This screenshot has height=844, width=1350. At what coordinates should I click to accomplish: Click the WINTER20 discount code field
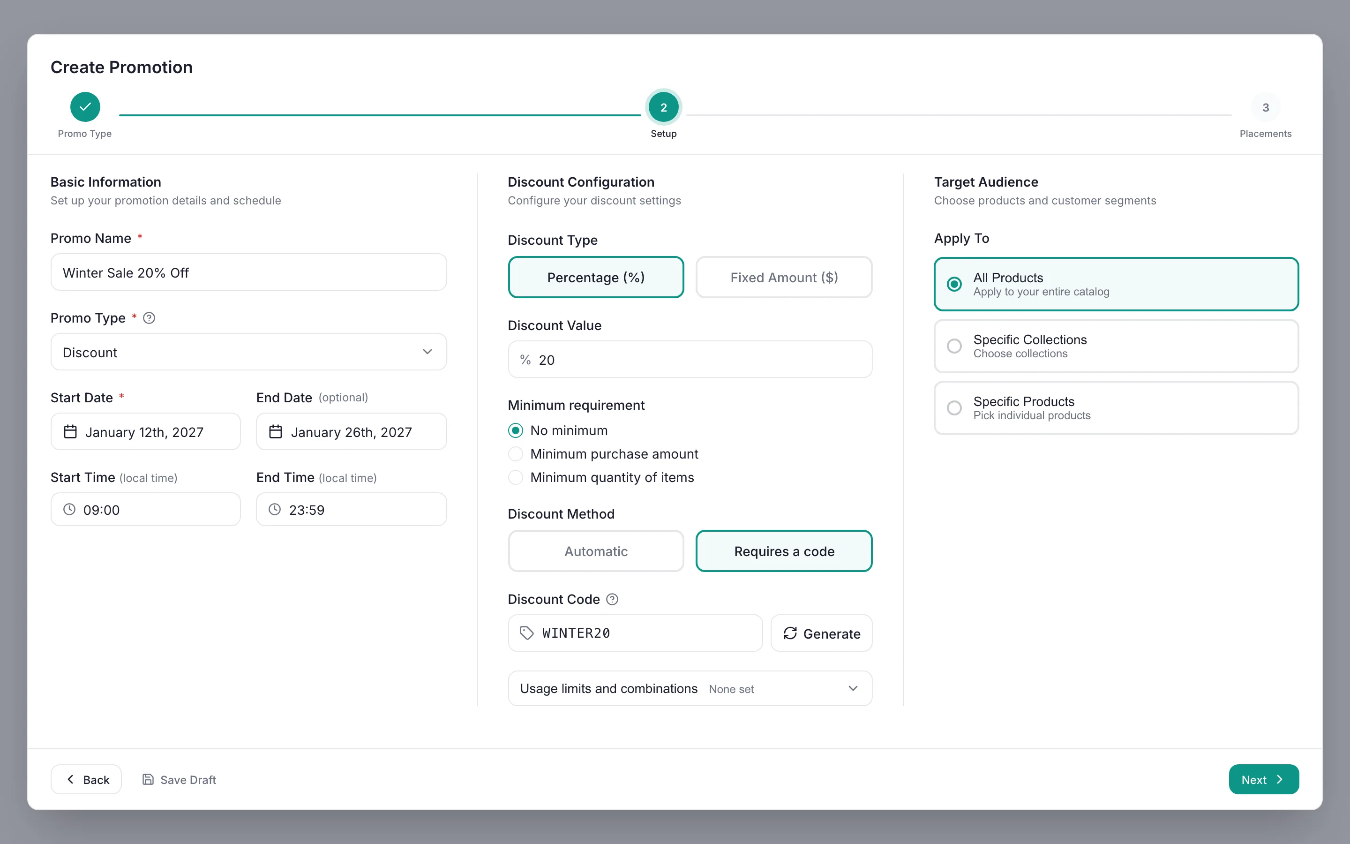tap(636, 633)
